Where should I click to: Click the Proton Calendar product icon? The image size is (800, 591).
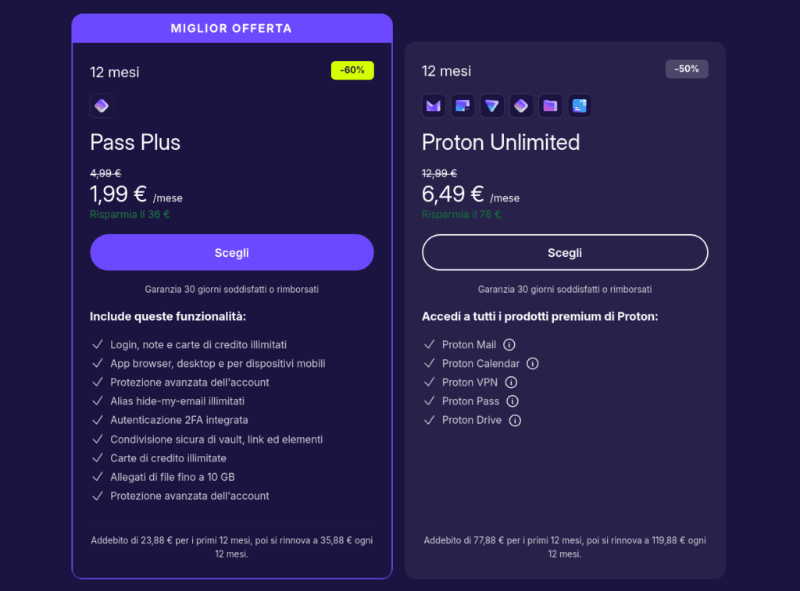462,105
